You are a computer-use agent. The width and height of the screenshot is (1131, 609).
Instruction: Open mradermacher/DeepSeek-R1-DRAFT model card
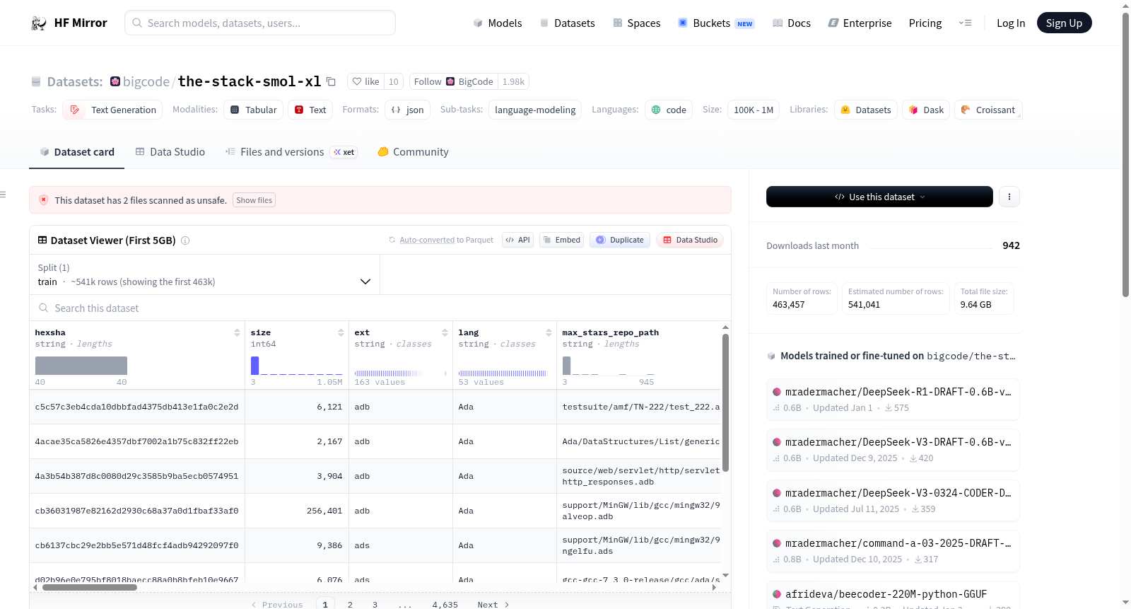tap(893, 400)
